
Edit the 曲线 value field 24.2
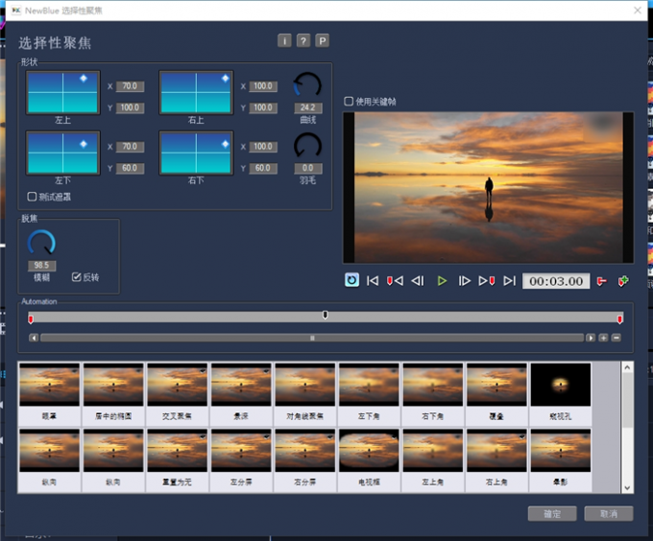[x=307, y=107]
